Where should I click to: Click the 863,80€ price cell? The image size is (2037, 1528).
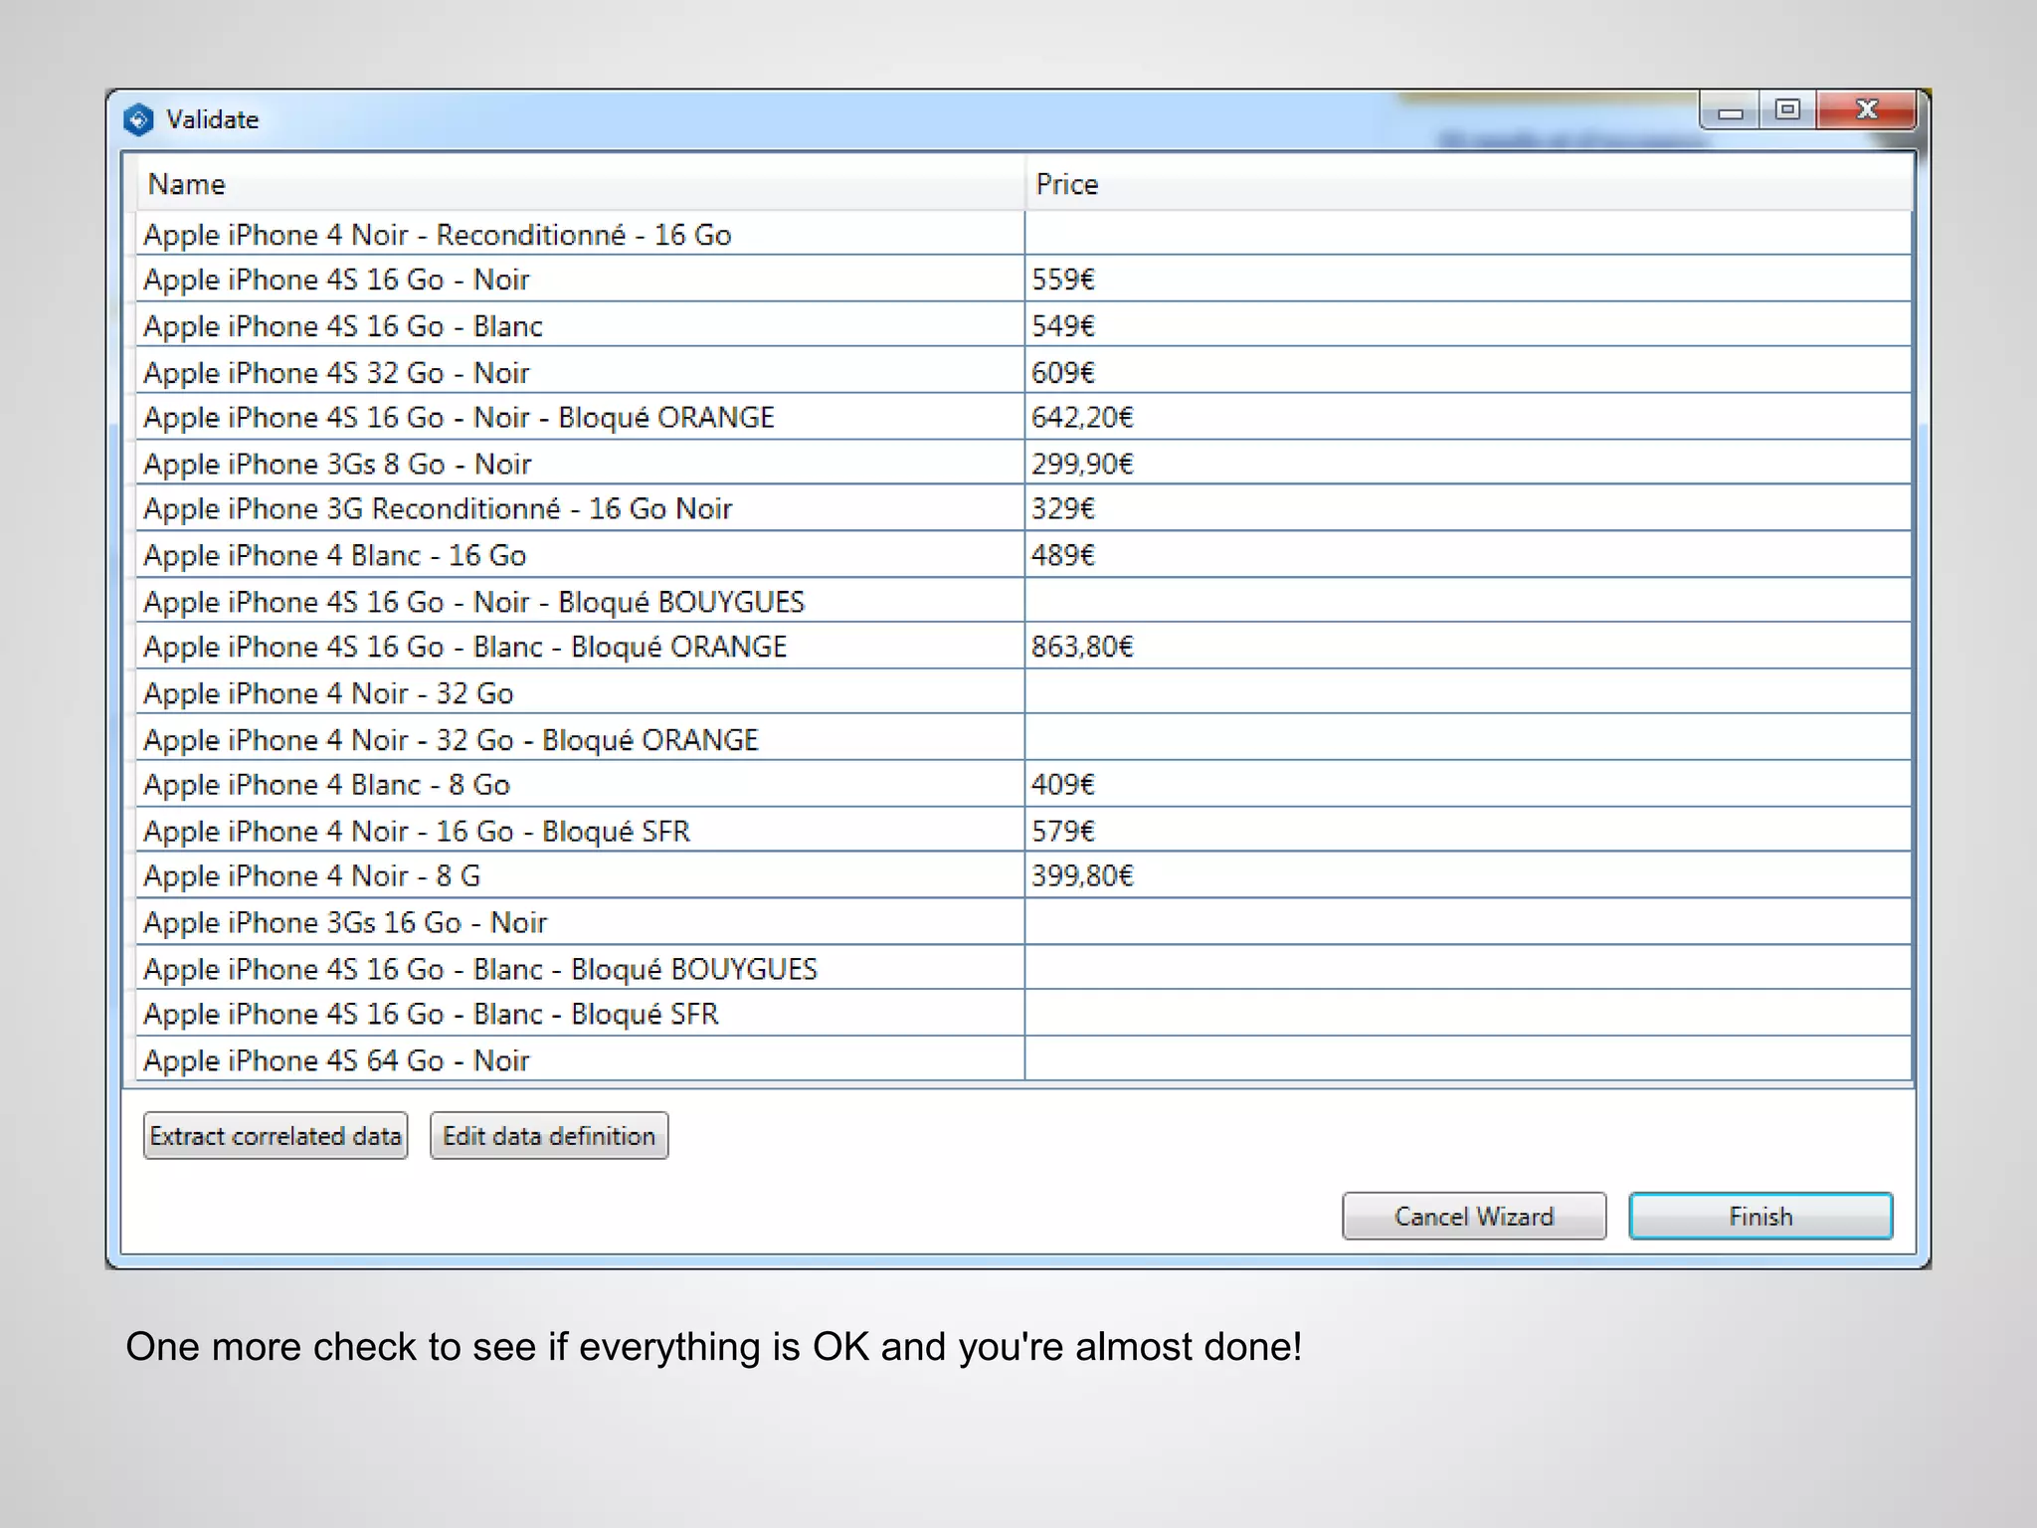(x=1082, y=648)
